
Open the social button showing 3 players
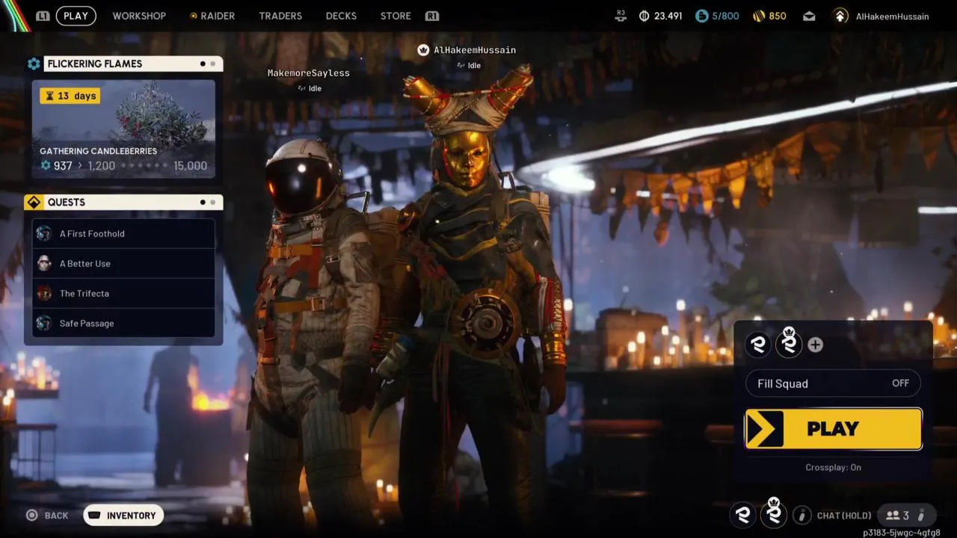click(x=906, y=515)
